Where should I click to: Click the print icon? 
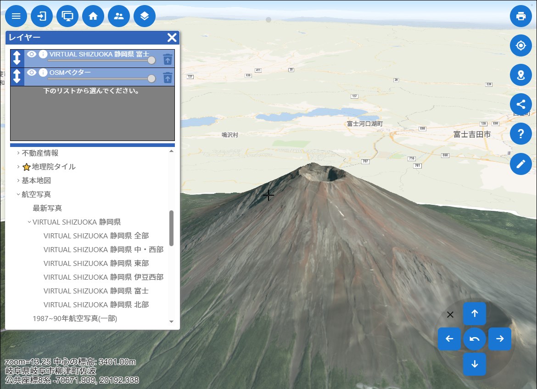520,16
